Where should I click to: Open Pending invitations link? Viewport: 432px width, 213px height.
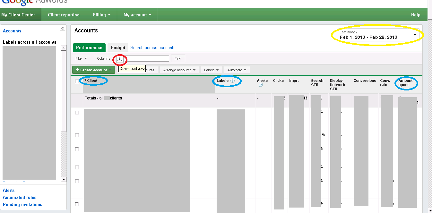pos(22,204)
